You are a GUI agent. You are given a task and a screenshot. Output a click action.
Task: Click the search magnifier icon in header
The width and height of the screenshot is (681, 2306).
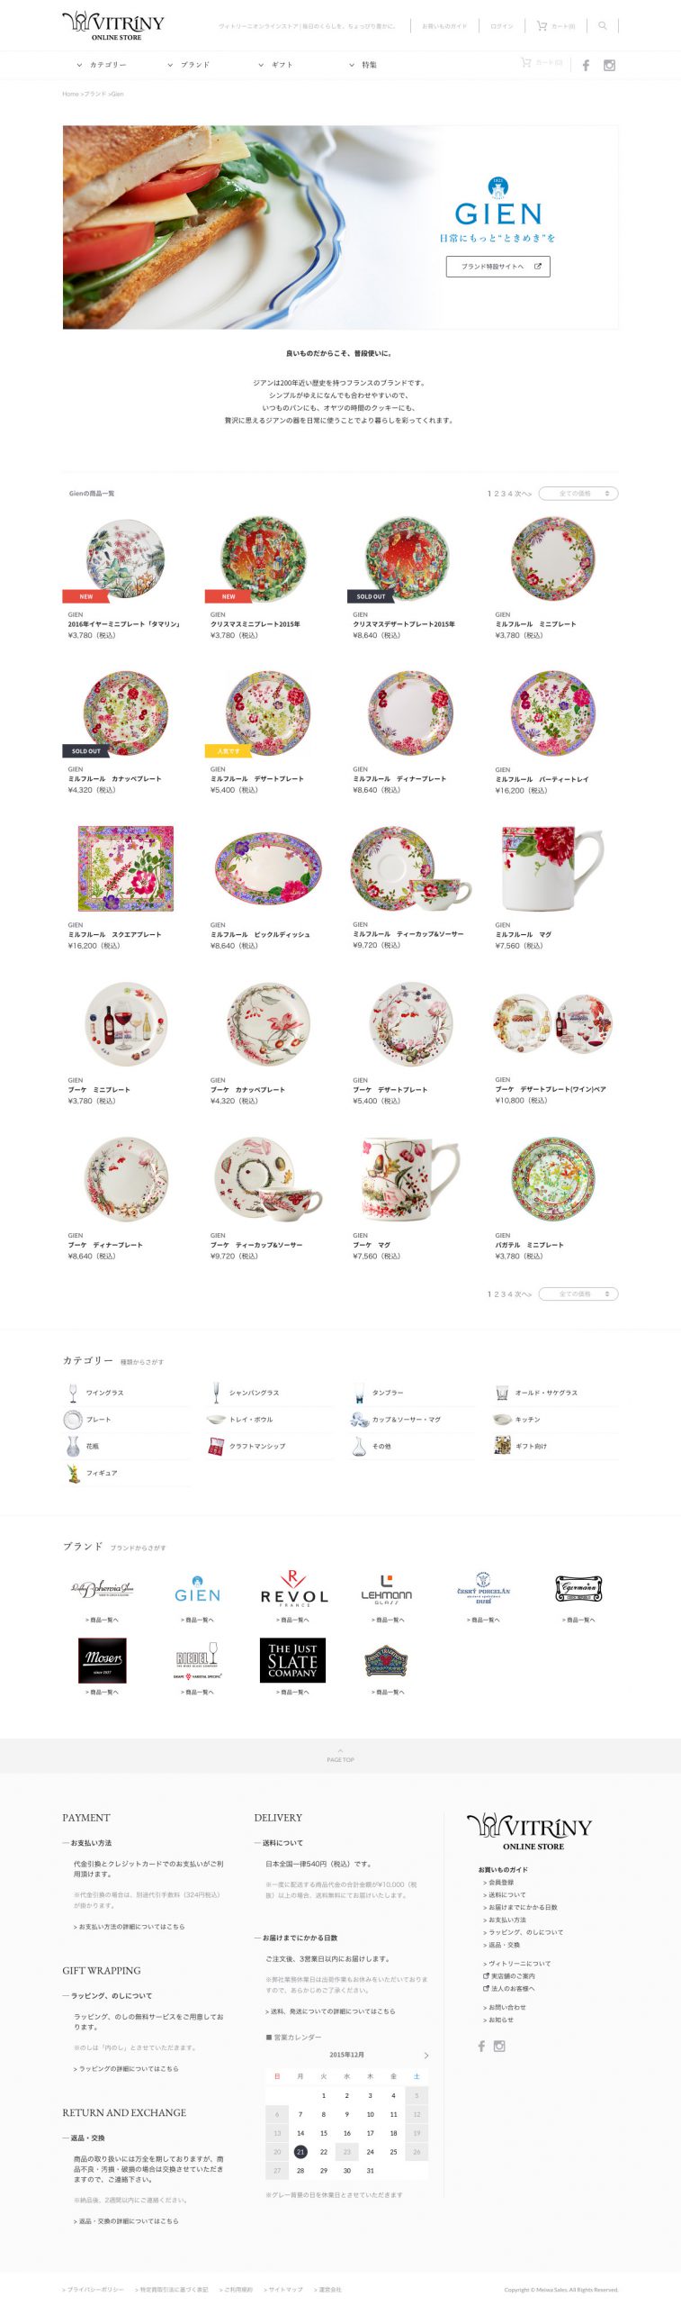pyautogui.click(x=603, y=26)
